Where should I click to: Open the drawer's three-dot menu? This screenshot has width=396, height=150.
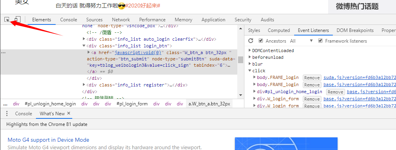click(x=7, y=113)
